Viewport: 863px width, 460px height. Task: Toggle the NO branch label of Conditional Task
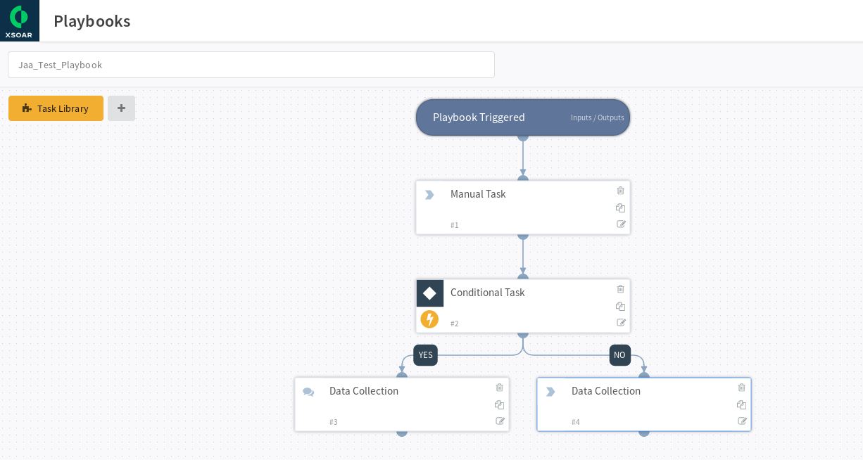coord(620,355)
